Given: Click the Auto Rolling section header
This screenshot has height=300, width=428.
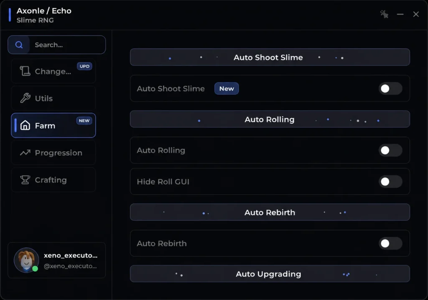Looking at the screenshot, I should pos(270,119).
